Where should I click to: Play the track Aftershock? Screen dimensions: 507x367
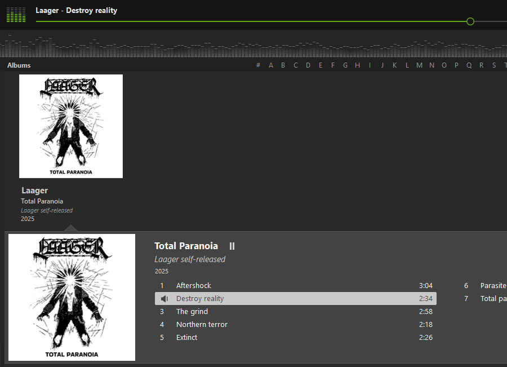(x=193, y=286)
